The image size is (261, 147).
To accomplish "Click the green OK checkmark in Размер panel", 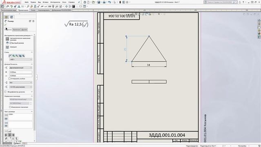I will click(5, 24).
